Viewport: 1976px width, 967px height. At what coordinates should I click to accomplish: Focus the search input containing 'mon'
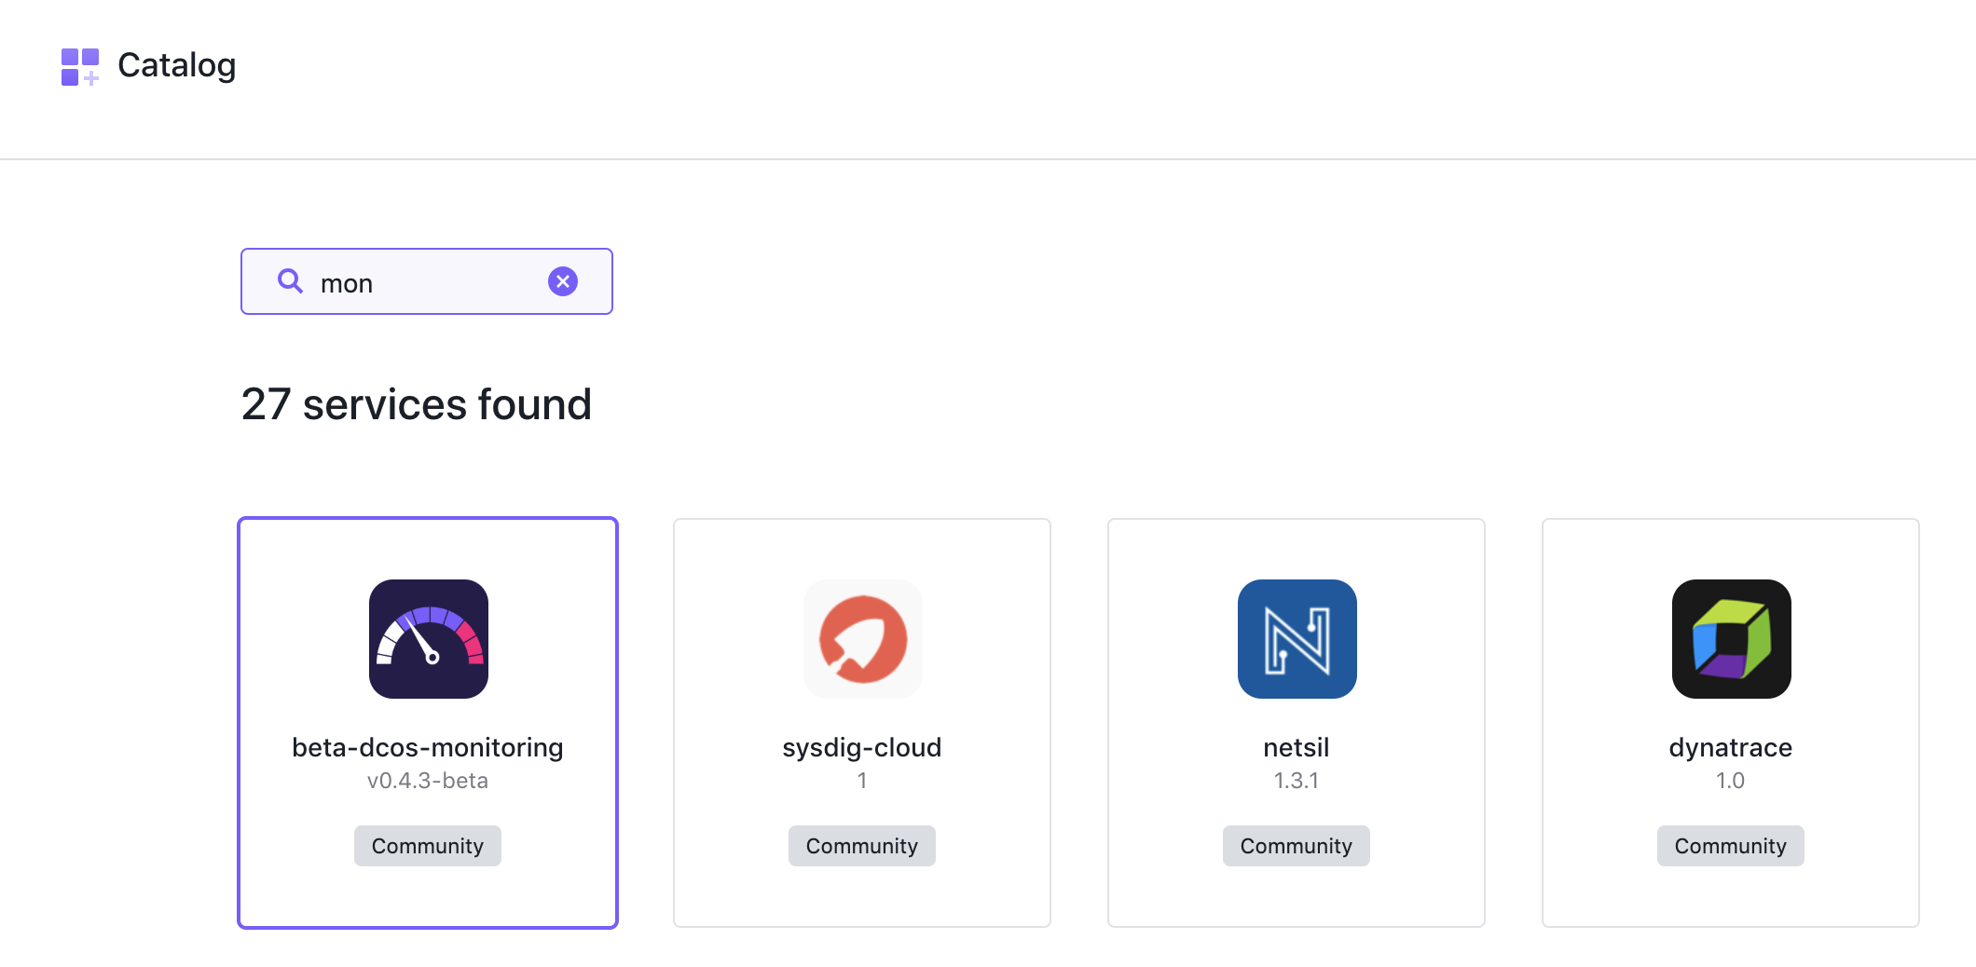[x=427, y=281]
